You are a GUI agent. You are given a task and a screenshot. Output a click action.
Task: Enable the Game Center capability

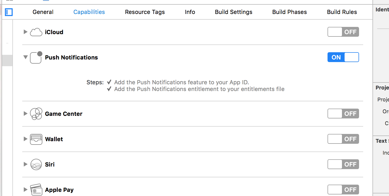point(343,114)
